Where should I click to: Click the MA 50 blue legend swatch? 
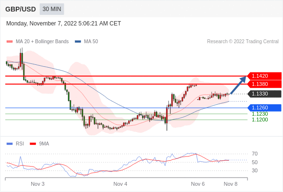coord(78,42)
